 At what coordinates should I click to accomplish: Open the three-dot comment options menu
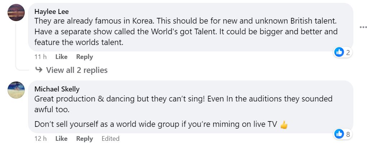coord(363,27)
